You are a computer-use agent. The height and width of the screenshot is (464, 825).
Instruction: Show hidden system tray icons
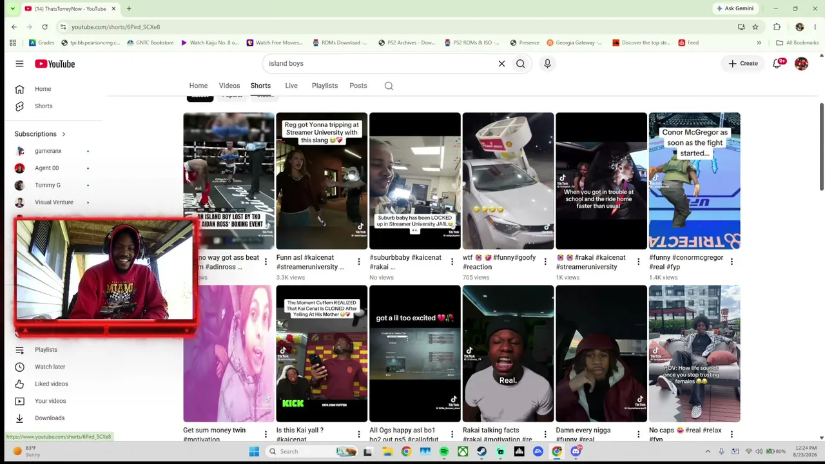pos(708,451)
